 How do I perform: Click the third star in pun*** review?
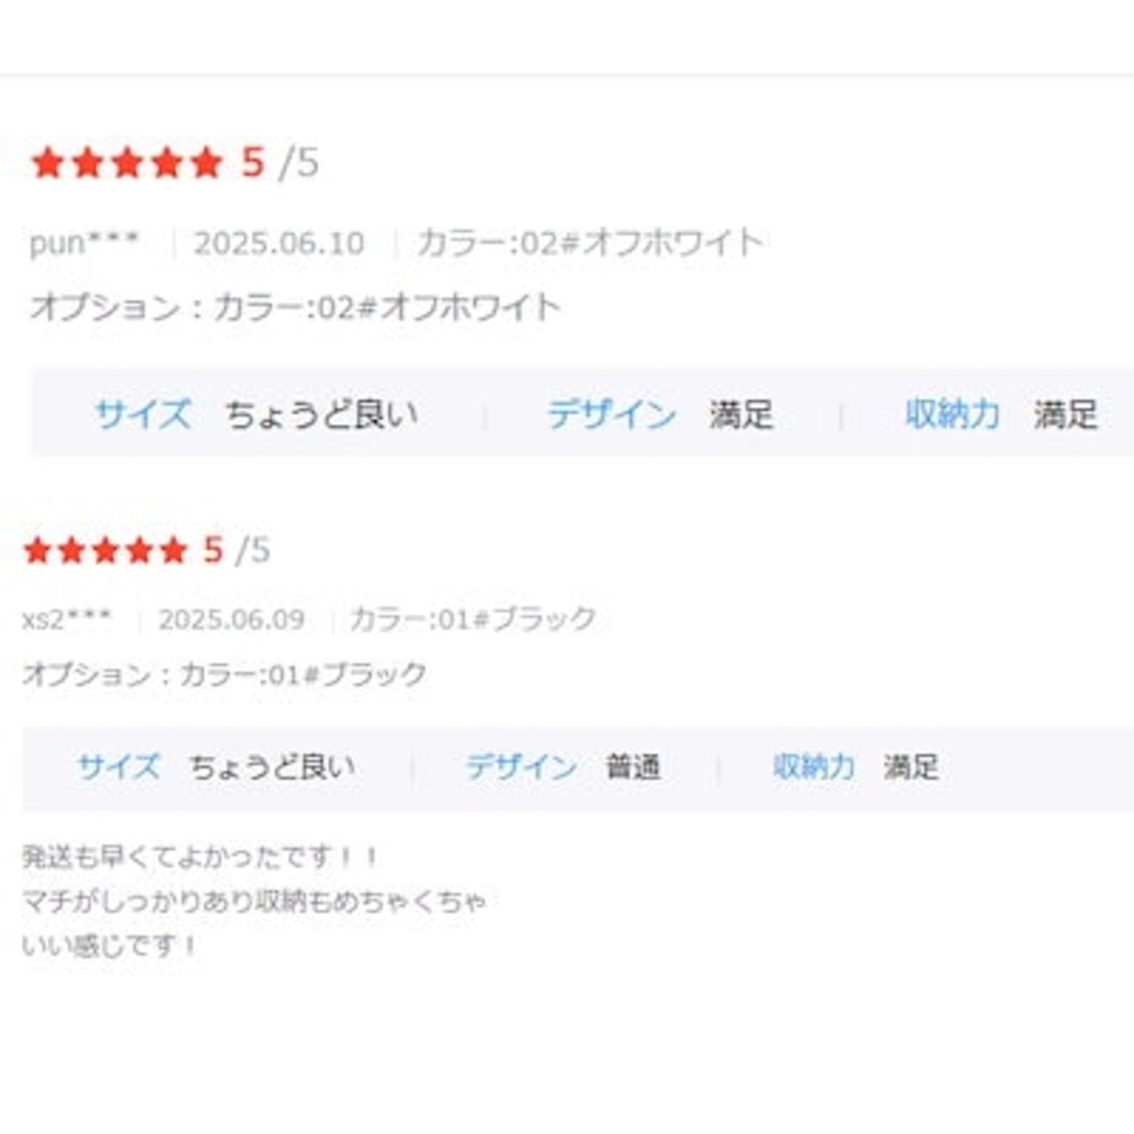click(x=127, y=163)
